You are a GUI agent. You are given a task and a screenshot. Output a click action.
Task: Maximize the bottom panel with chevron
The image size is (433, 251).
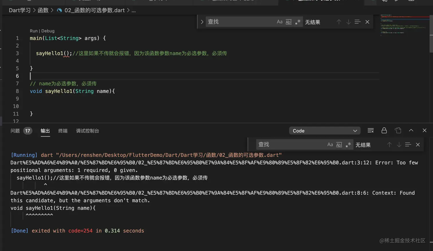pos(411,131)
